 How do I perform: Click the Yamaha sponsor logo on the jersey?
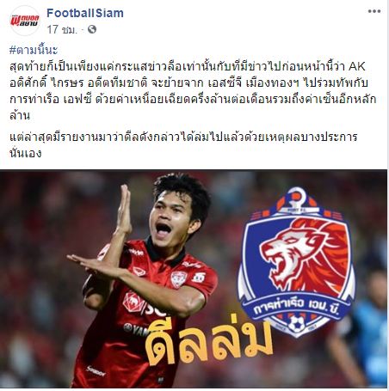[136, 329]
